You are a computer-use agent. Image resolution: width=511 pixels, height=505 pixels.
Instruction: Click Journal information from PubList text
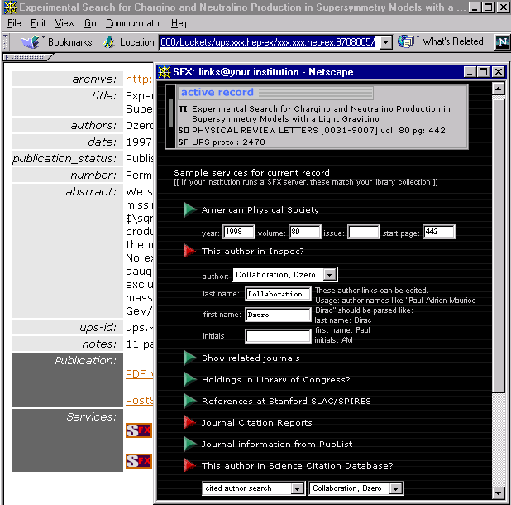[x=277, y=444]
